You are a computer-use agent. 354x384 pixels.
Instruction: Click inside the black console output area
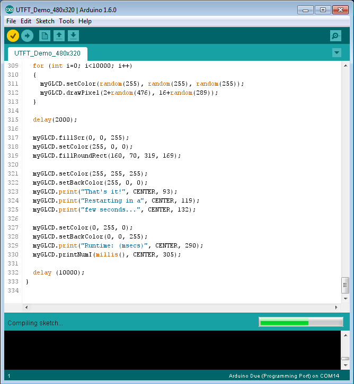point(172,350)
